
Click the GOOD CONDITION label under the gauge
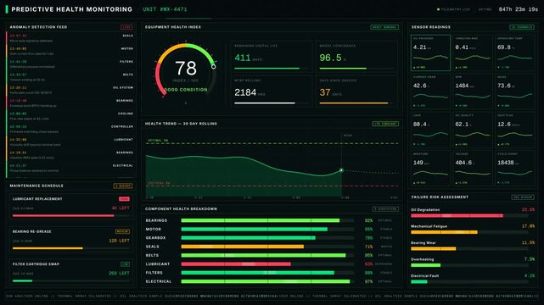tap(186, 90)
